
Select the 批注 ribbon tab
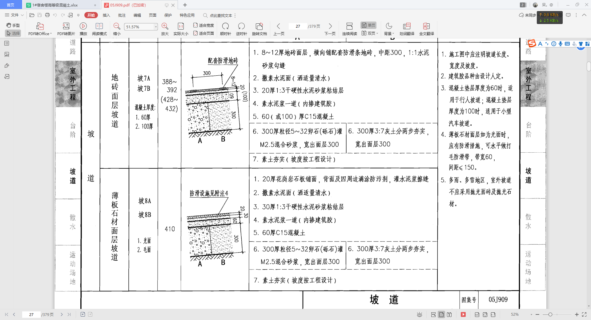click(122, 15)
